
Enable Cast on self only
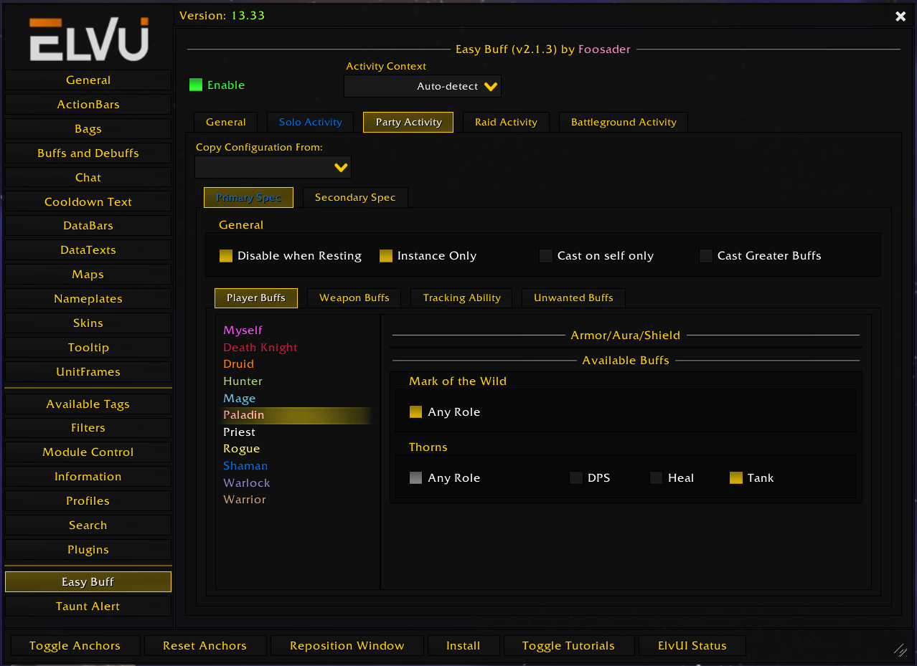pyautogui.click(x=546, y=256)
